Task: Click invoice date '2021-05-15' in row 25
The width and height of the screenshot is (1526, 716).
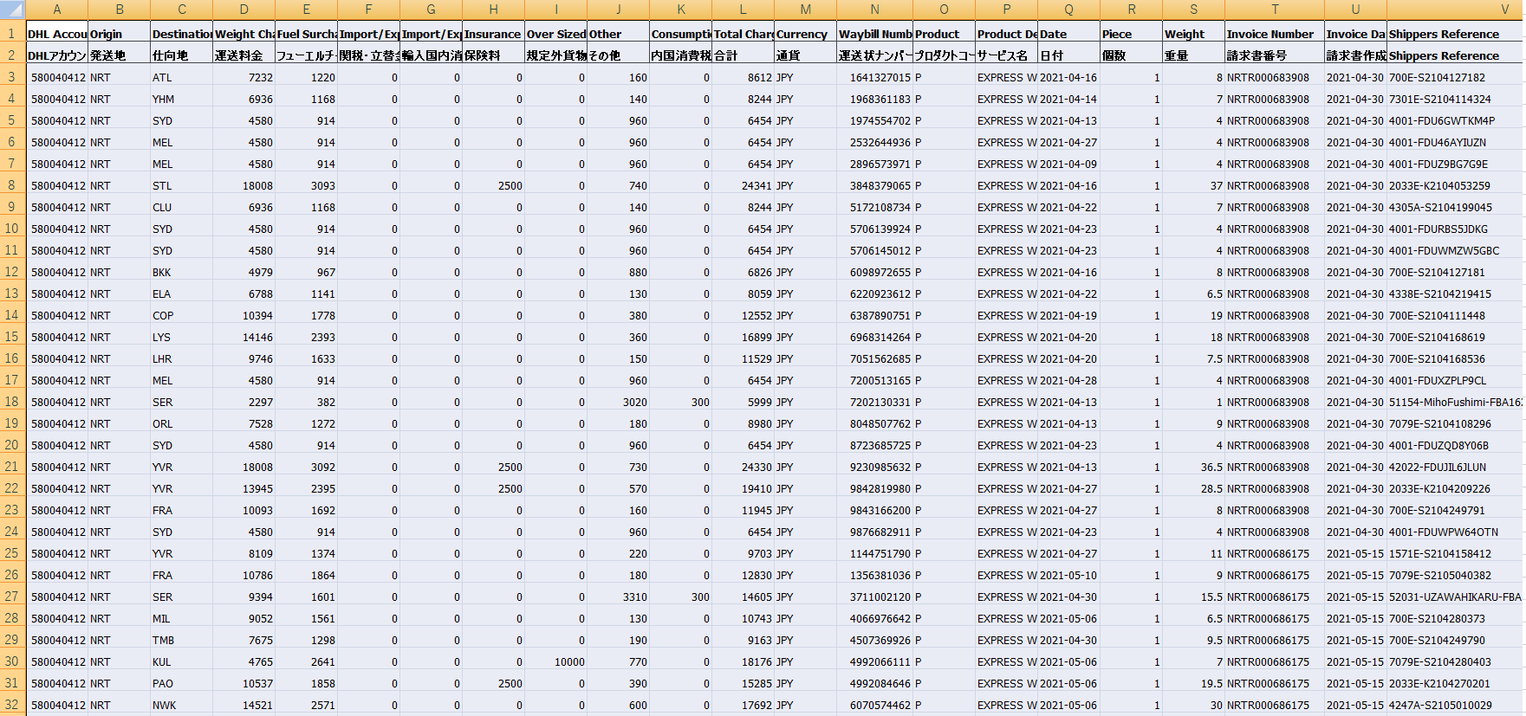Action: pyautogui.click(x=1355, y=553)
